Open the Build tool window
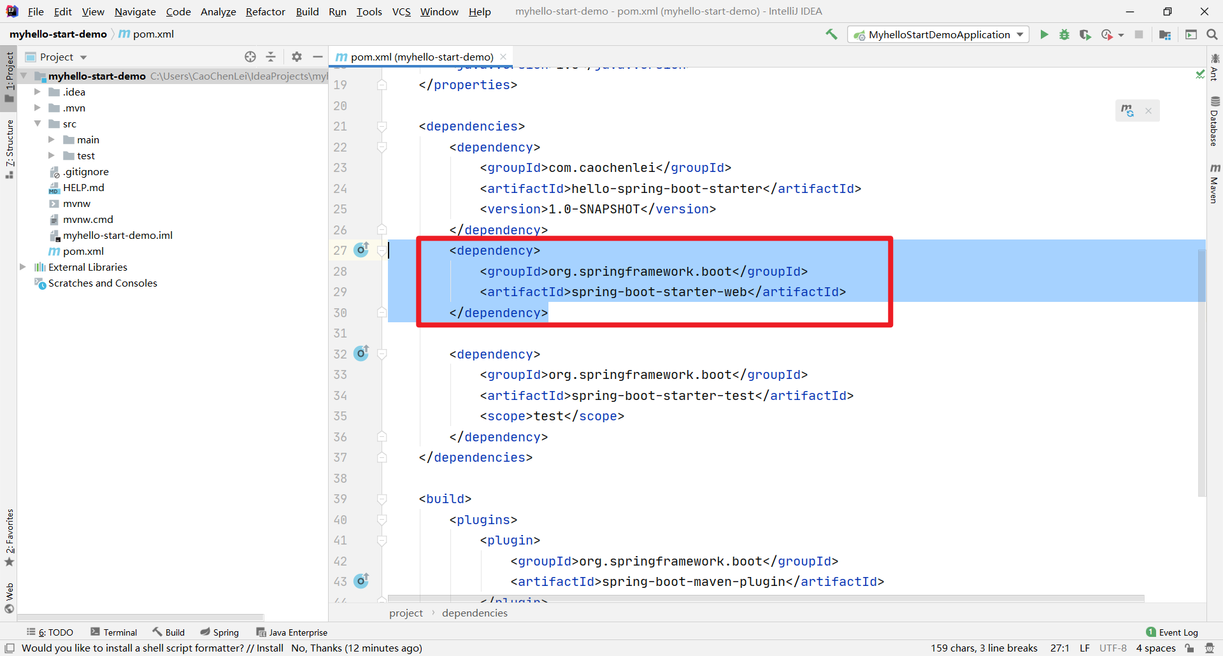 click(168, 632)
